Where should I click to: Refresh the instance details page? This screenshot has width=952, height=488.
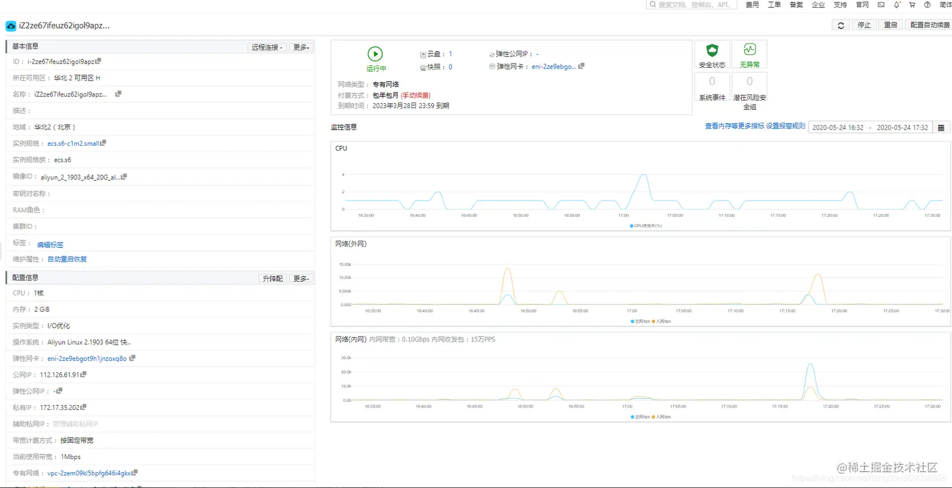(841, 25)
